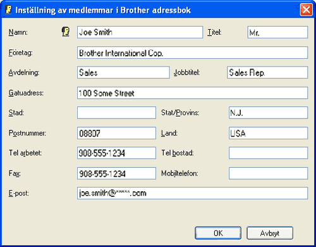Click the Gatuadress: label
The image size is (316, 247).
[x=26, y=93]
